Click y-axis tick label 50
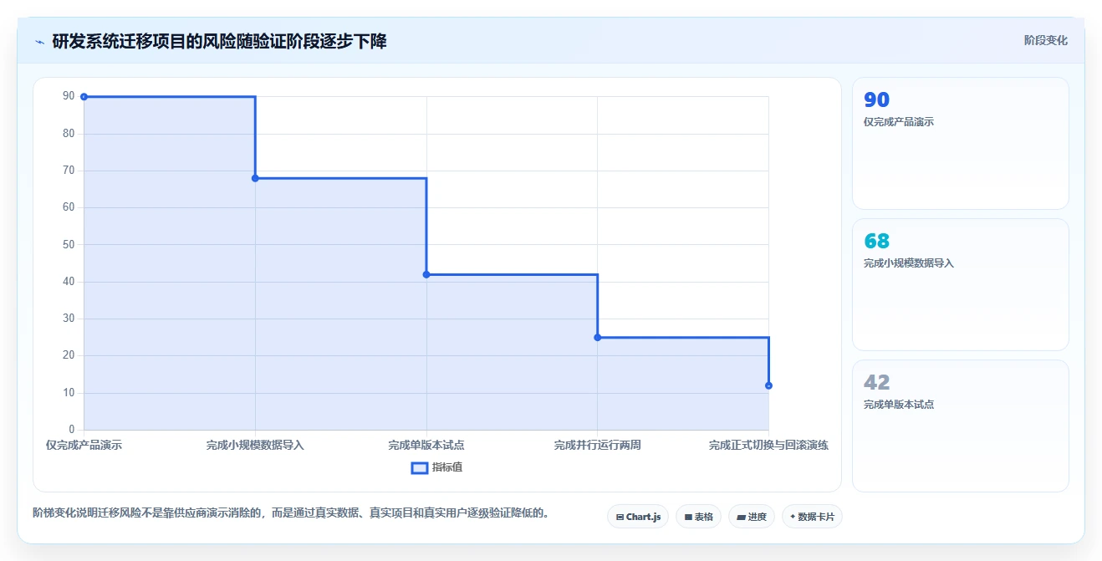The image size is (1102, 561). (x=69, y=244)
